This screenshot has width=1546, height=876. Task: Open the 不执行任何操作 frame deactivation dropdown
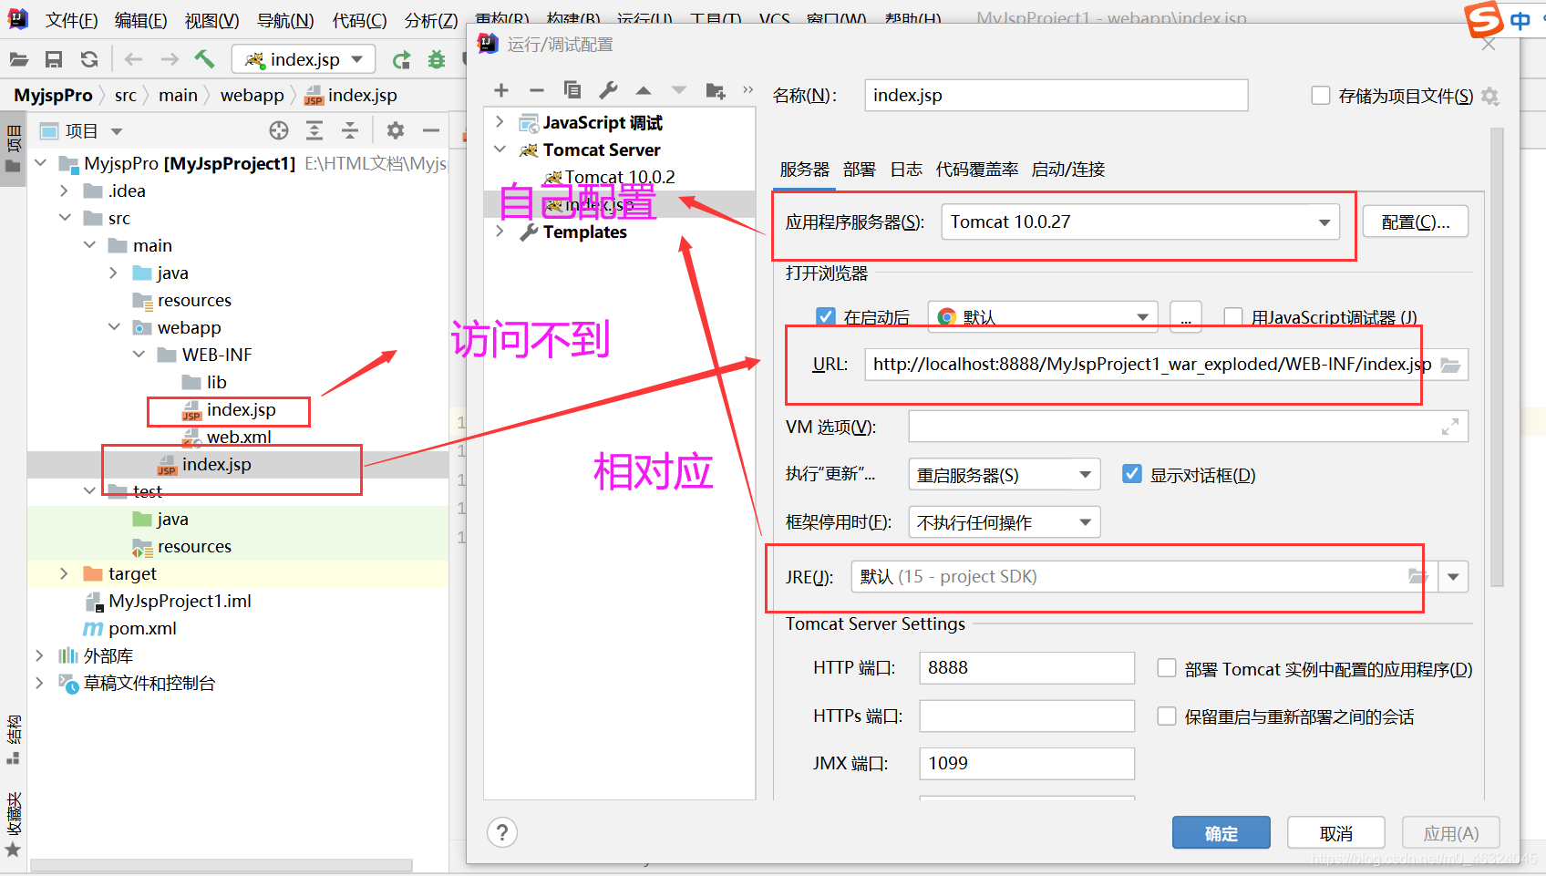[x=1004, y=522]
